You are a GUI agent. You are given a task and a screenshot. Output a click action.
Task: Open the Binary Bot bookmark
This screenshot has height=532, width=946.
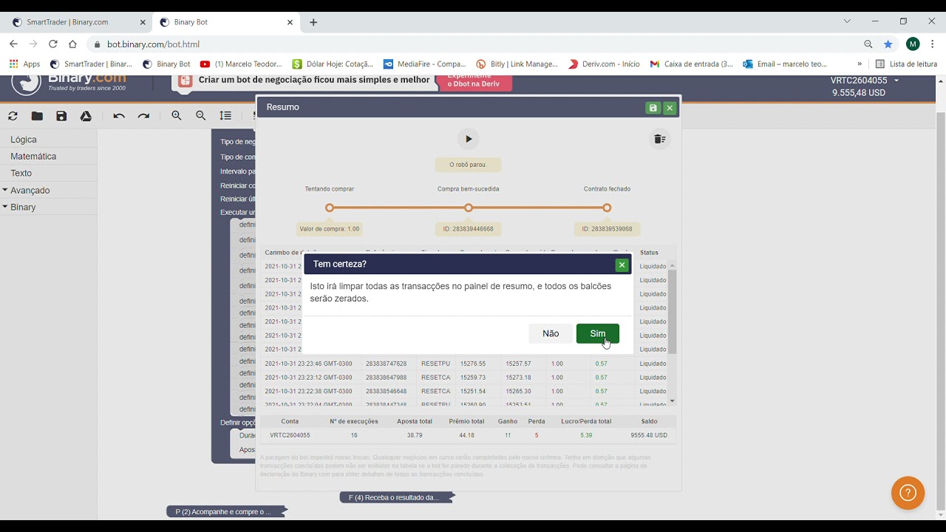click(167, 64)
